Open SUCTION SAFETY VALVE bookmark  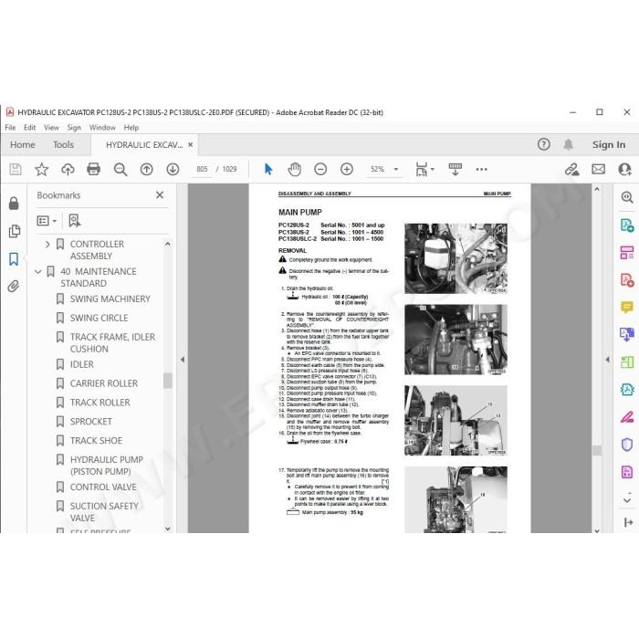click(x=104, y=512)
